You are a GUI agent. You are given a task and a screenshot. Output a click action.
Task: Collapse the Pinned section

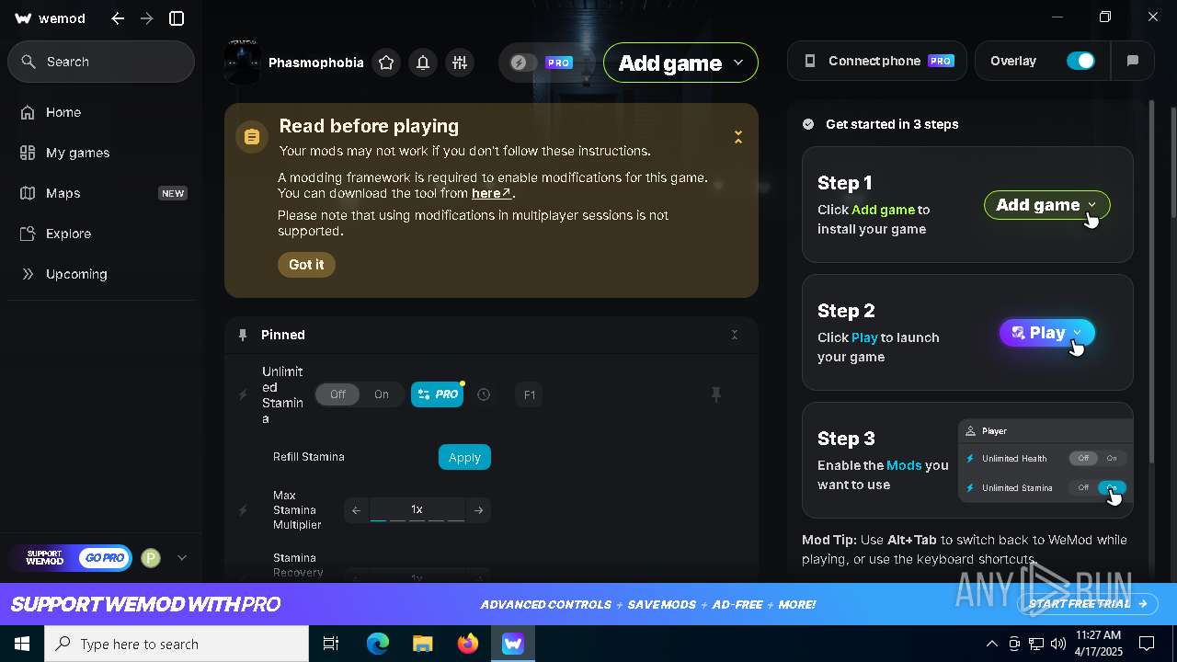[735, 335]
